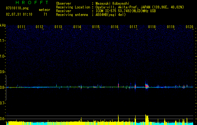Click the kHz axis unit label
Screen dimensions: 197x125
click(3, 25)
